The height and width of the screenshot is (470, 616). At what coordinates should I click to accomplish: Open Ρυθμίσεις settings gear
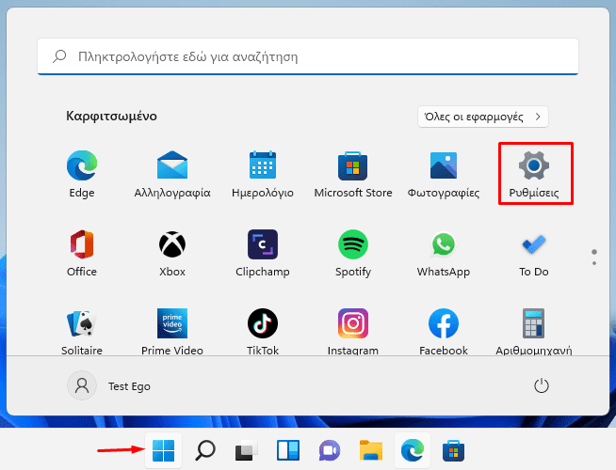tap(533, 174)
